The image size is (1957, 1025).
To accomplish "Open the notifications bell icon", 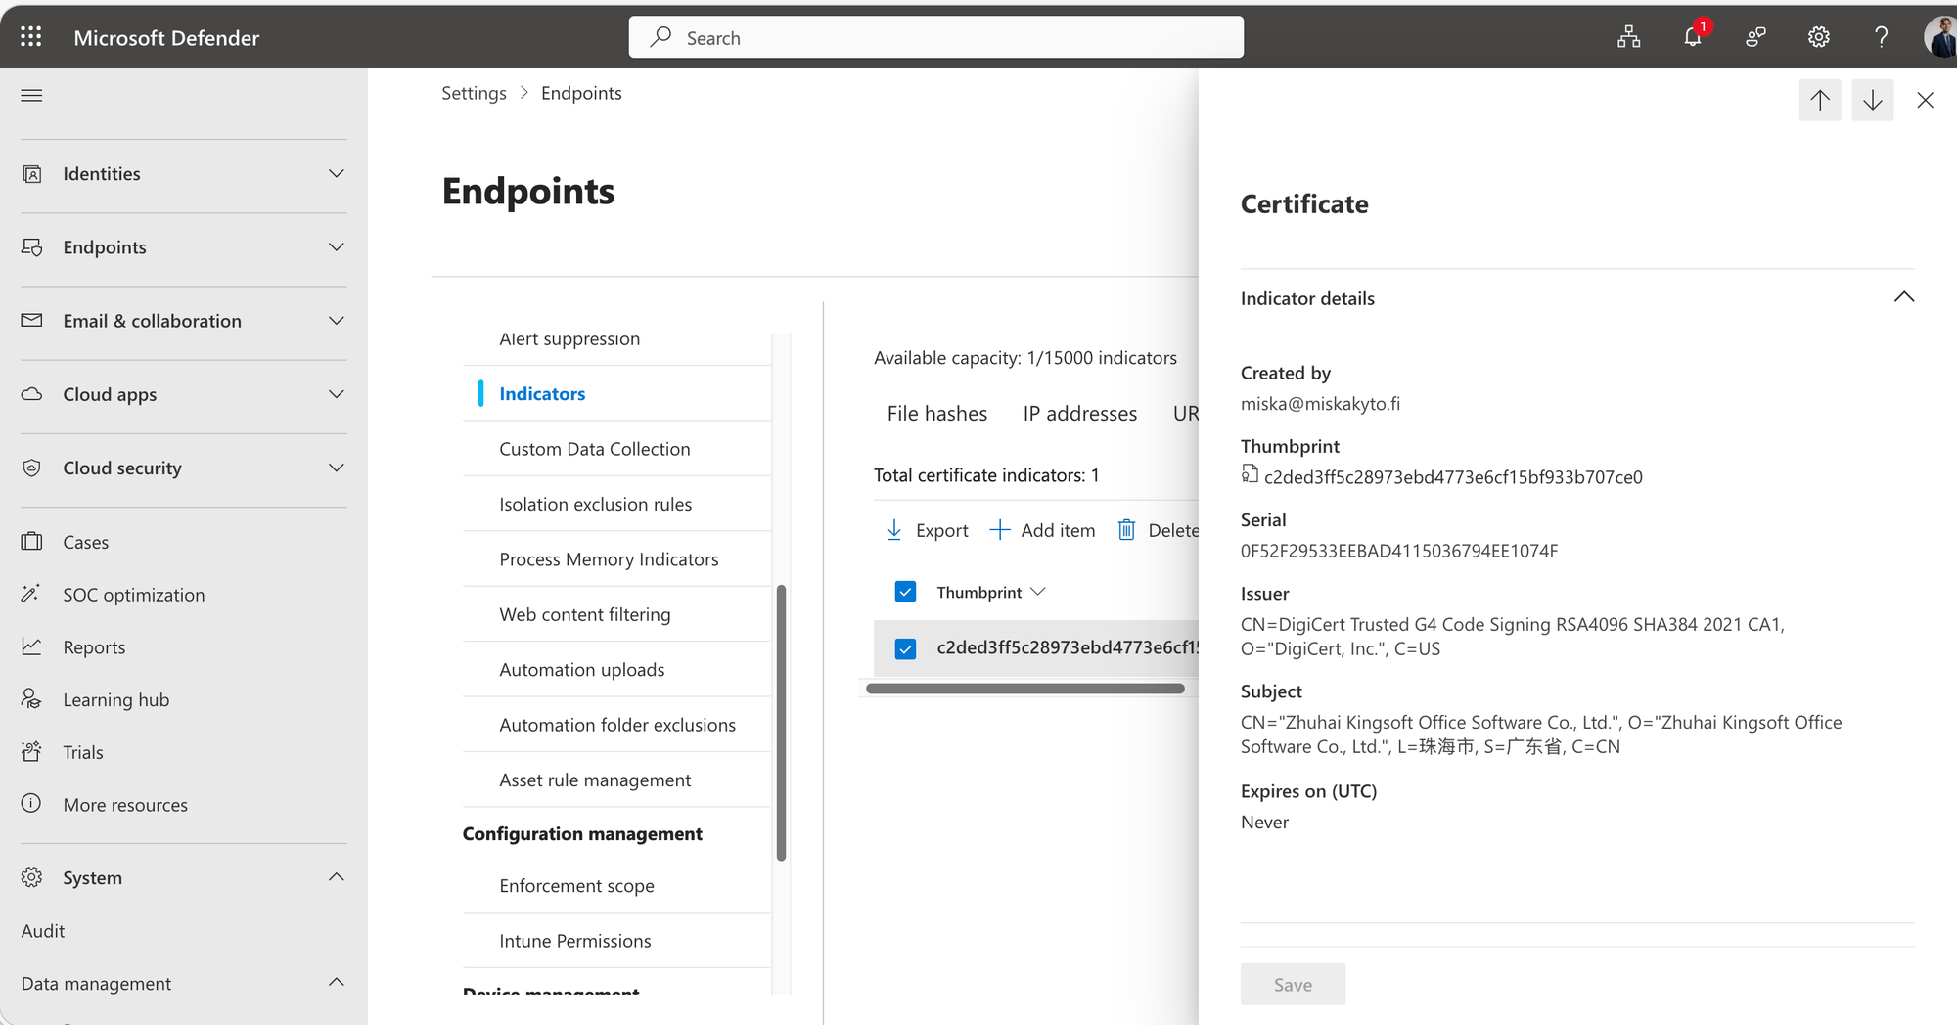I will tap(1692, 37).
